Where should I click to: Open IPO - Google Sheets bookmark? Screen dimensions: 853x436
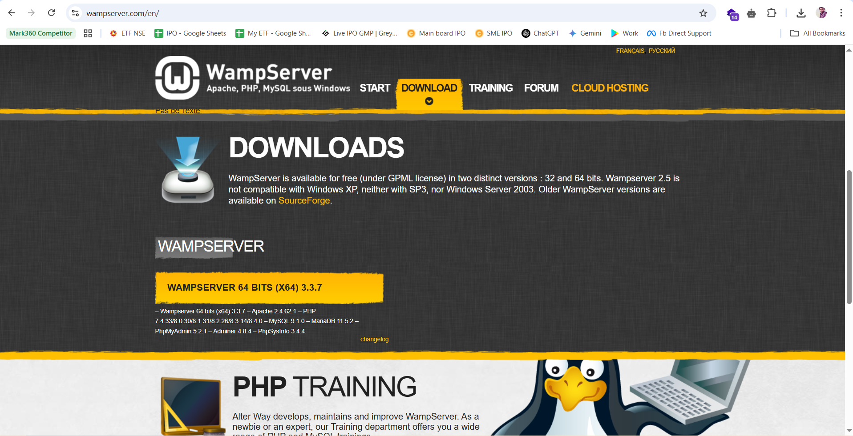coord(190,33)
